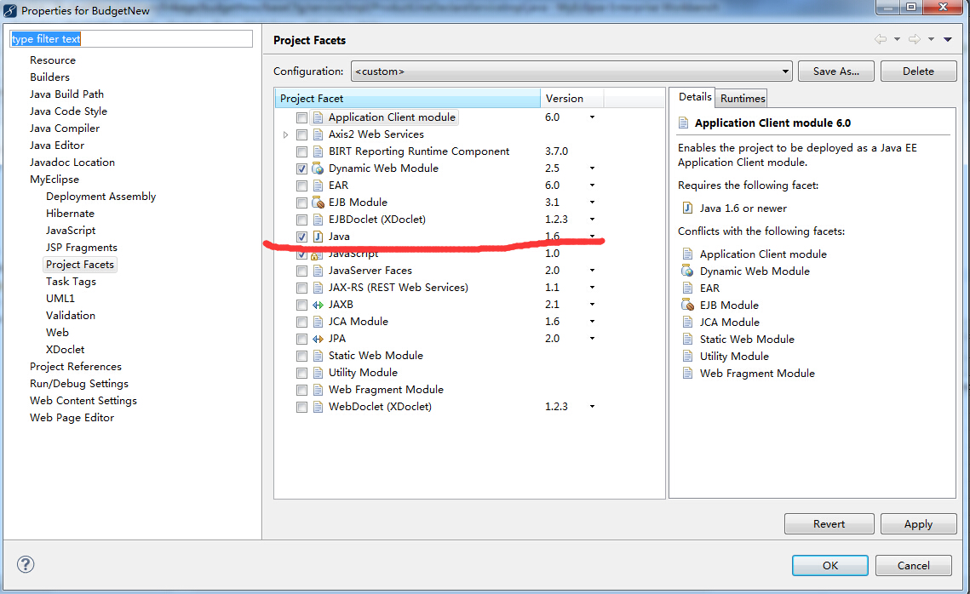Expand the Axis2 Web Services tree node
Image resolution: width=970 pixels, height=594 pixels.
pyautogui.click(x=285, y=134)
